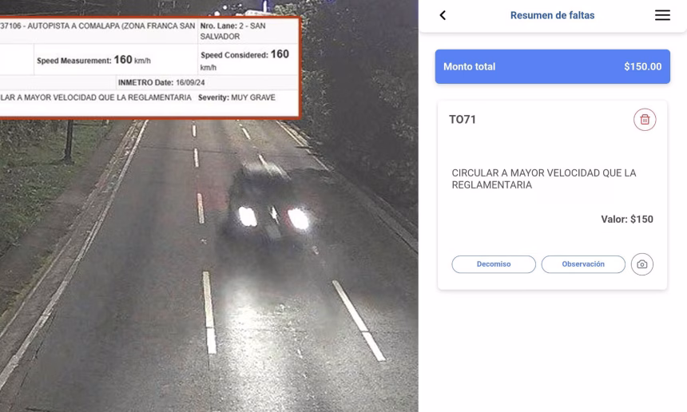The image size is (687, 412).
Task: Click the Decomiso button
Action: point(494,264)
